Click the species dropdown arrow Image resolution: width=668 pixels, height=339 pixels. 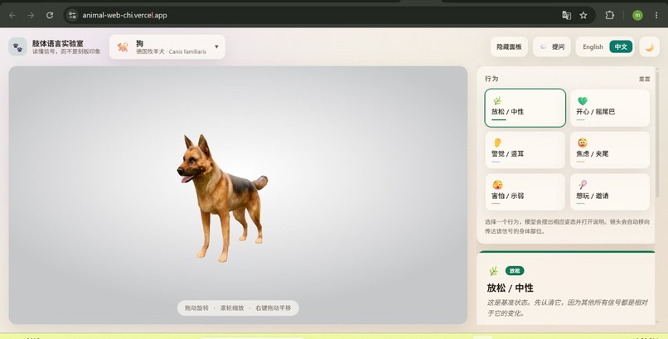[x=216, y=47]
